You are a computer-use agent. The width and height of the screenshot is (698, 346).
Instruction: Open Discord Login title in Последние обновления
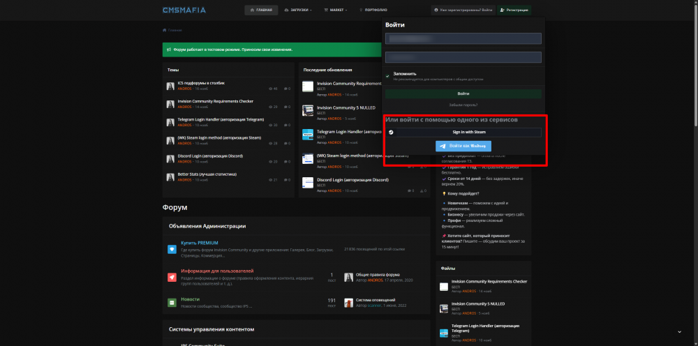coord(352,180)
